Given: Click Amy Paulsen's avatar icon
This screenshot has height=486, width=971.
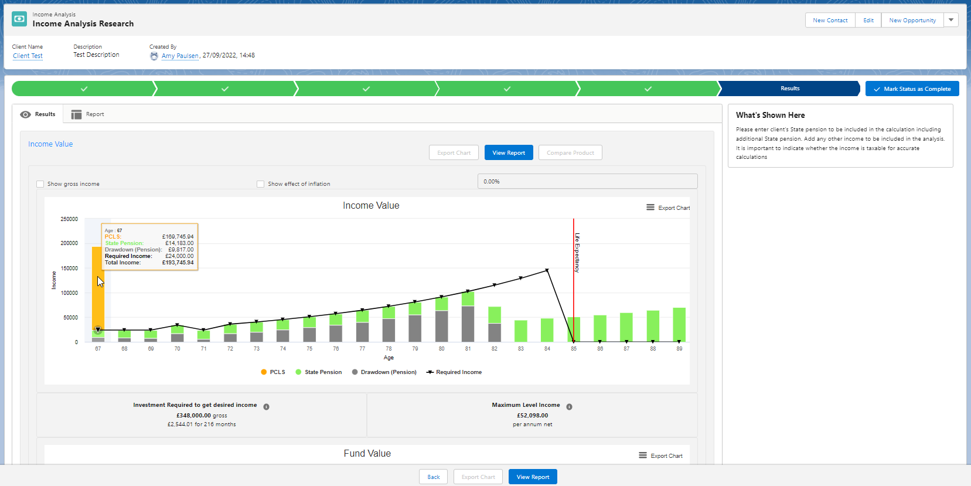Looking at the screenshot, I should (154, 56).
